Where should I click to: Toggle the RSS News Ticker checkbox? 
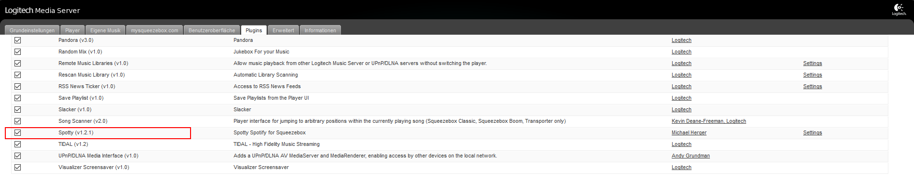point(18,87)
